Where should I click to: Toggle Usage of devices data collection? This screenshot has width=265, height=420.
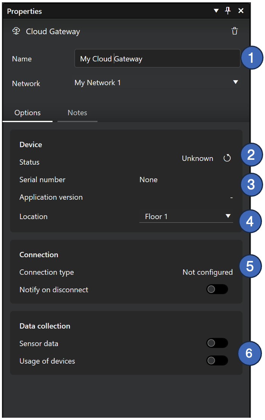[217, 361]
